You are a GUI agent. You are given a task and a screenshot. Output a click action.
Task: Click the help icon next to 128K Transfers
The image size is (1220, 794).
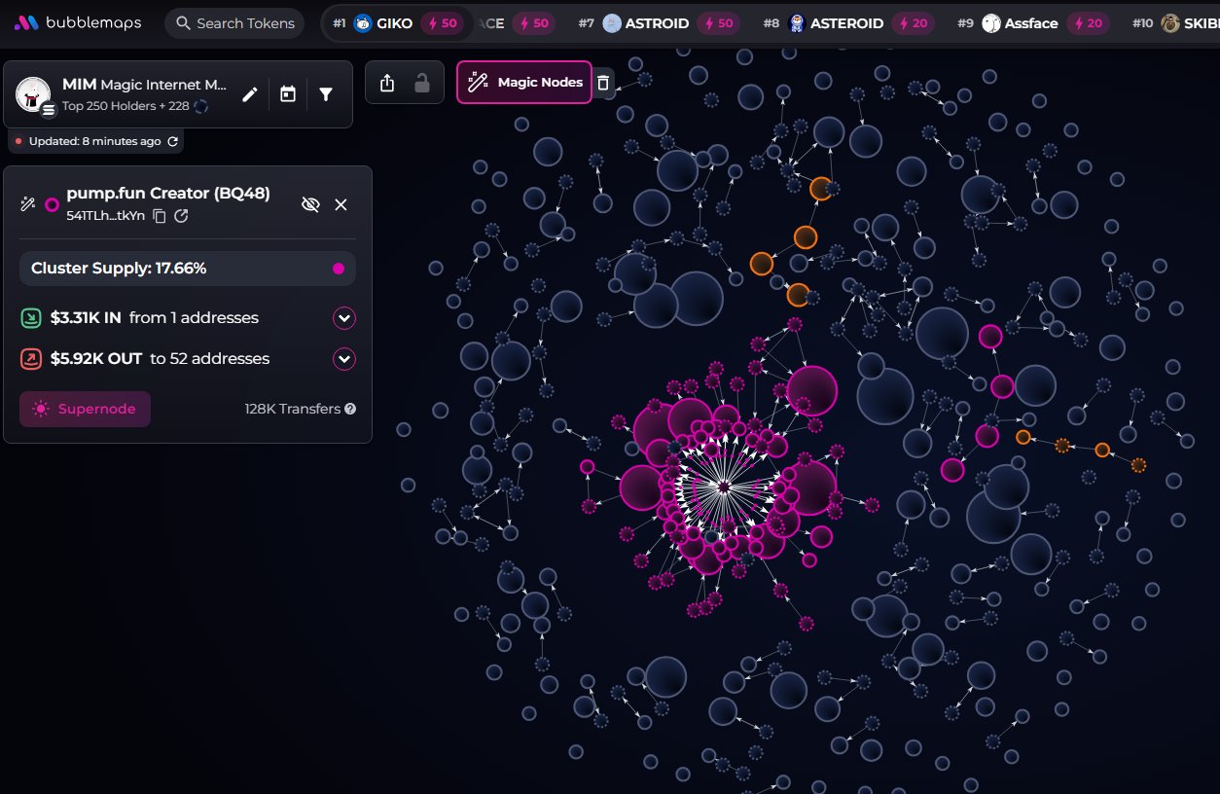click(350, 409)
